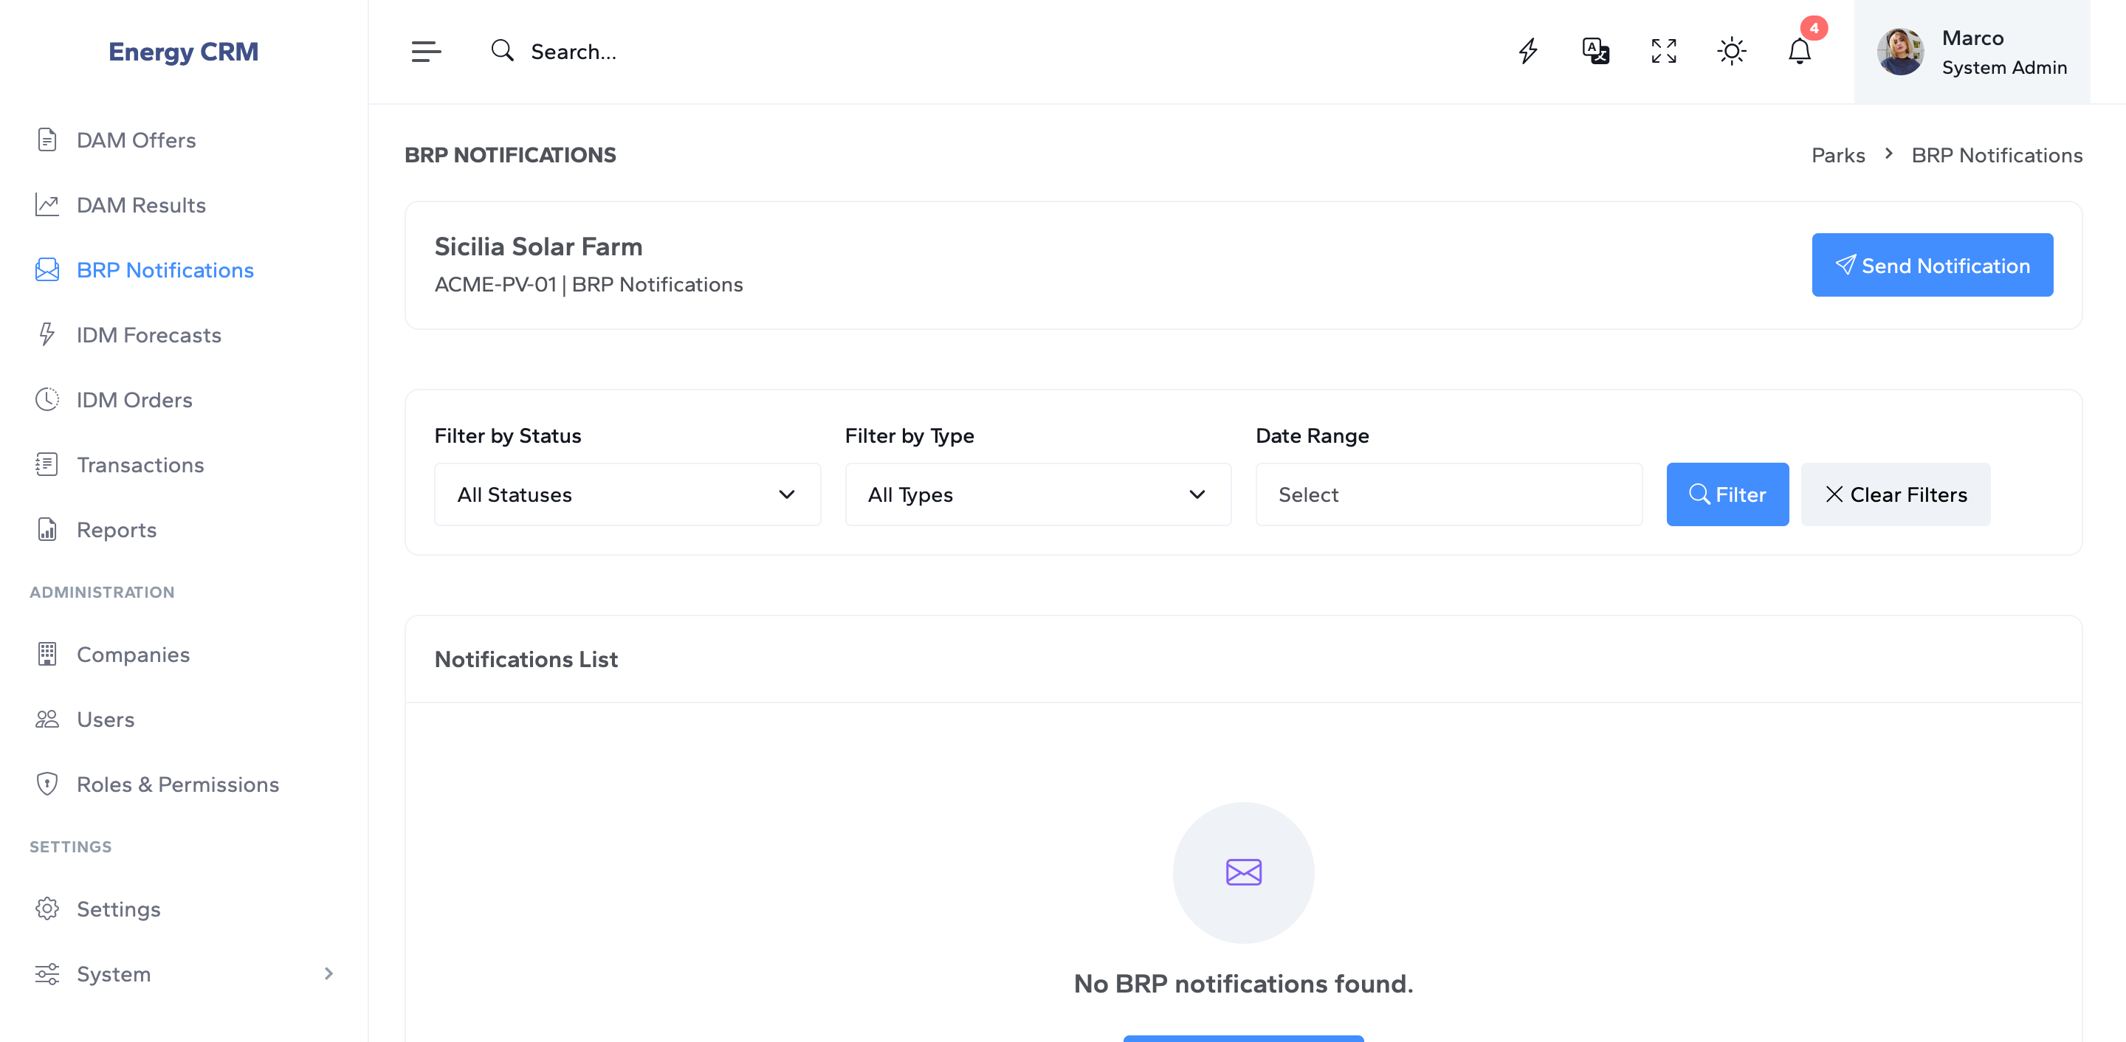Select DAM Results in the sidebar menu
Screen dimensions: 2126x1042
[x=141, y=204]
